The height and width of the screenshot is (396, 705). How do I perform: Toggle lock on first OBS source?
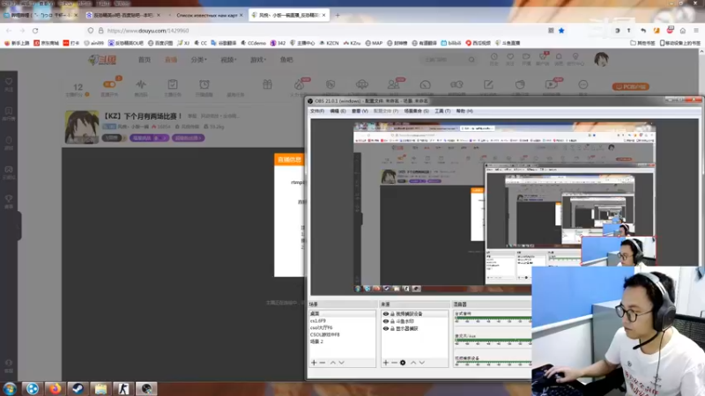(x=392, y=314)
